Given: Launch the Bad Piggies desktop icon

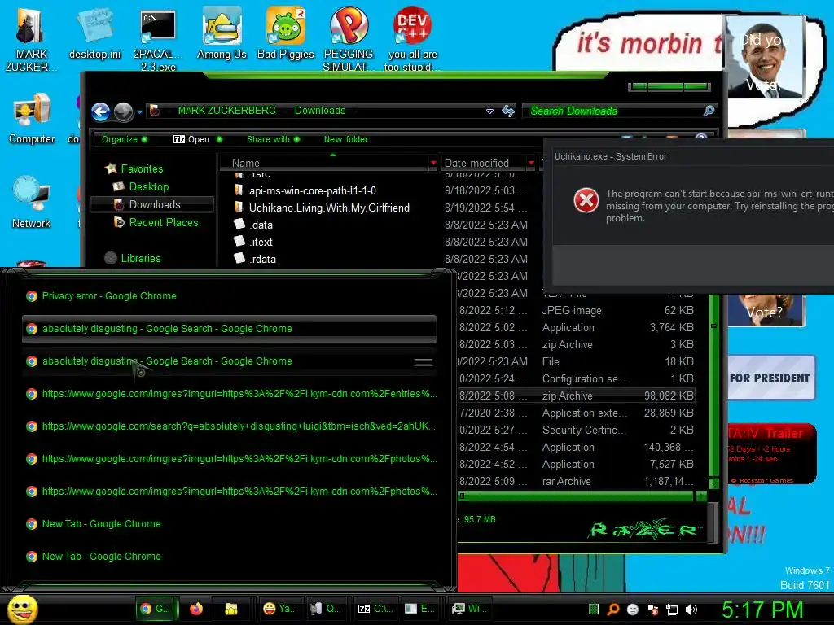Looking at the screenshot, I should [x=286, y=33].
